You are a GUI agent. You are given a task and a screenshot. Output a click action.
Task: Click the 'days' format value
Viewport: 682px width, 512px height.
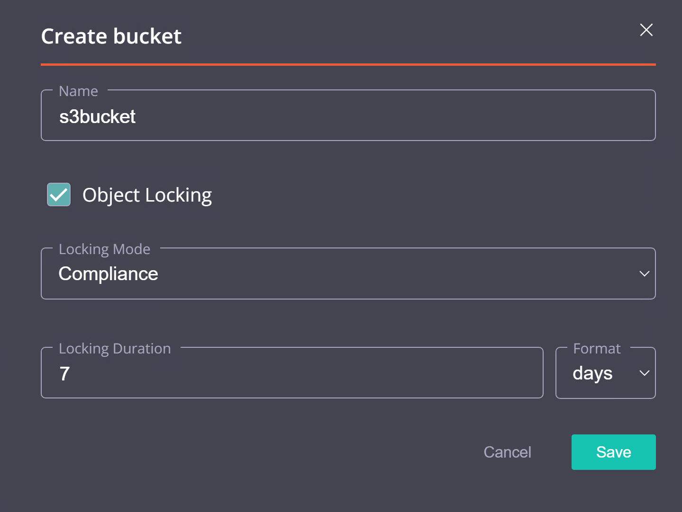point(592,373)
